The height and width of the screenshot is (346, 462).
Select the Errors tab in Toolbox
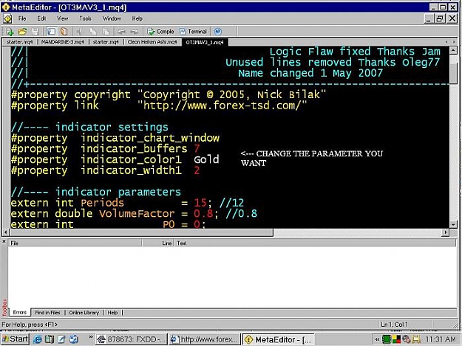point(20,312)
